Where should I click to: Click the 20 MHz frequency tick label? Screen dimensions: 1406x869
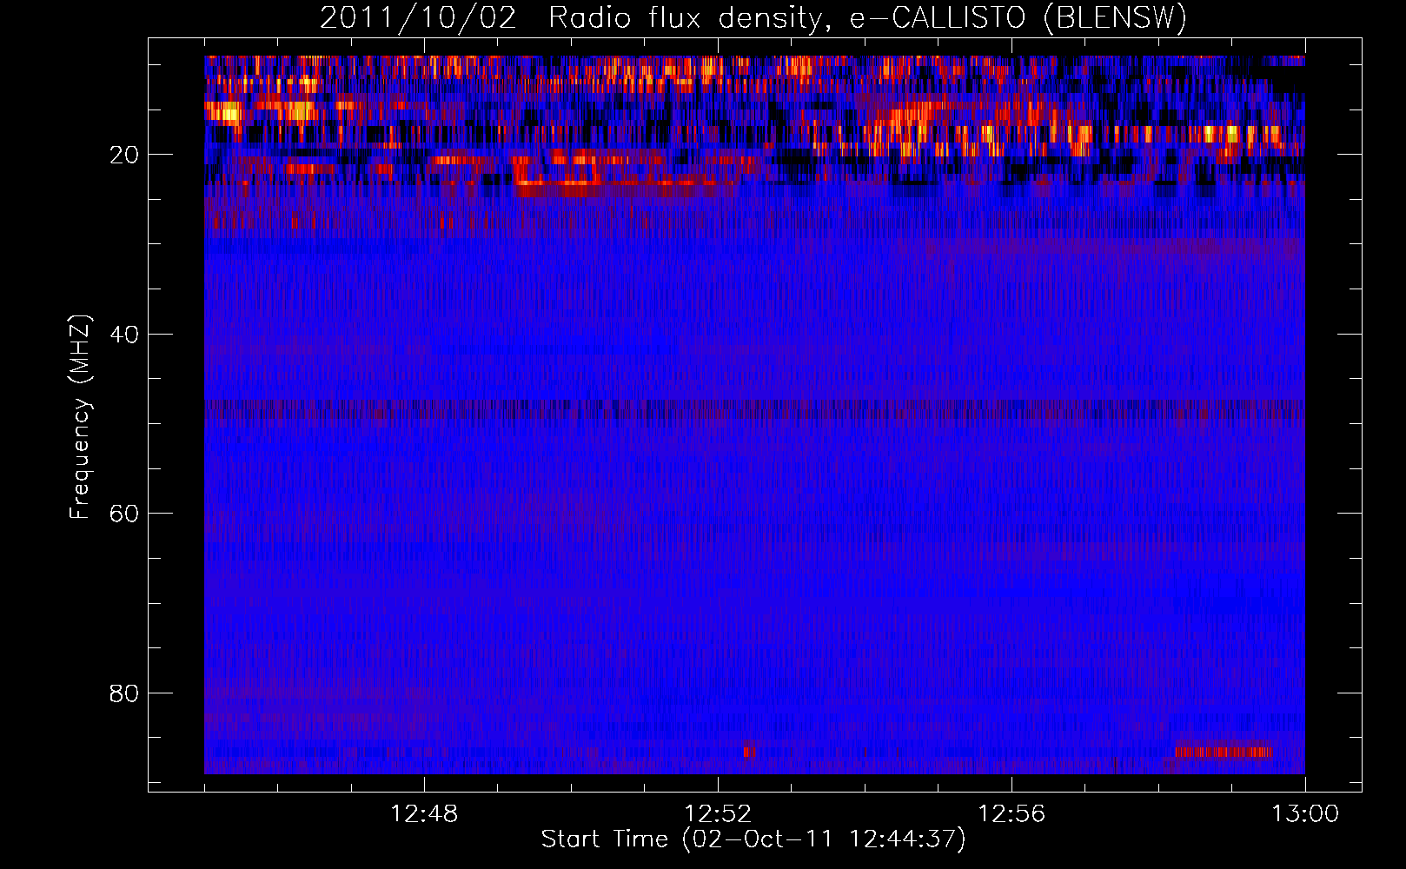click(124, 155)
